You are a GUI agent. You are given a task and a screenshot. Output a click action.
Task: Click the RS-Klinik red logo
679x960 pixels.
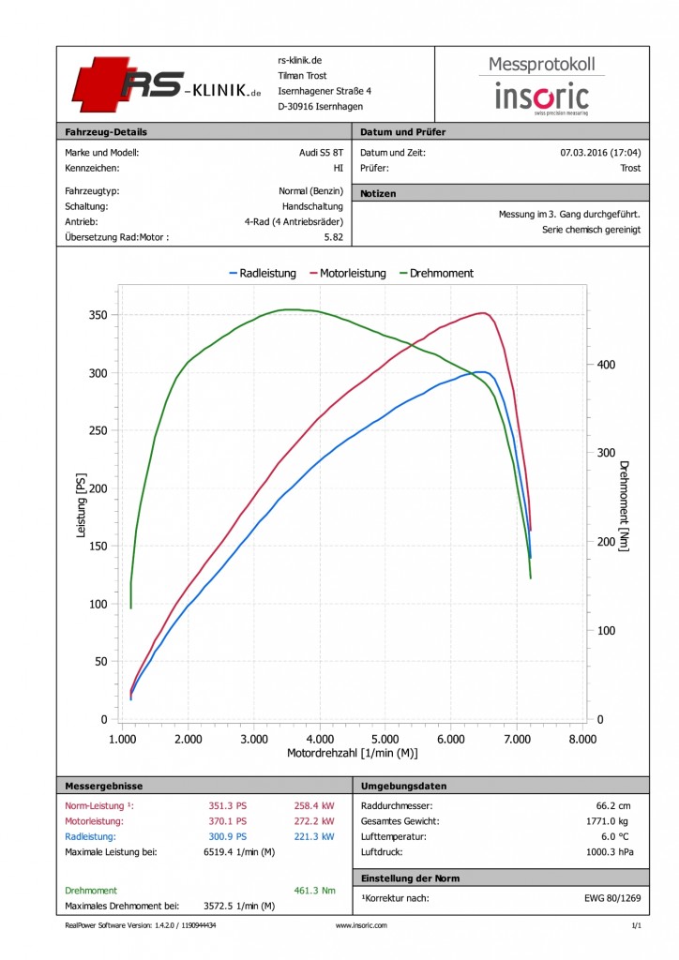pyautogui.click(x=167, y=84)
